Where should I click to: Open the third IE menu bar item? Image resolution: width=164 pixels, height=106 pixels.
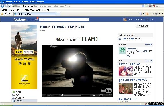pos(20,10)
